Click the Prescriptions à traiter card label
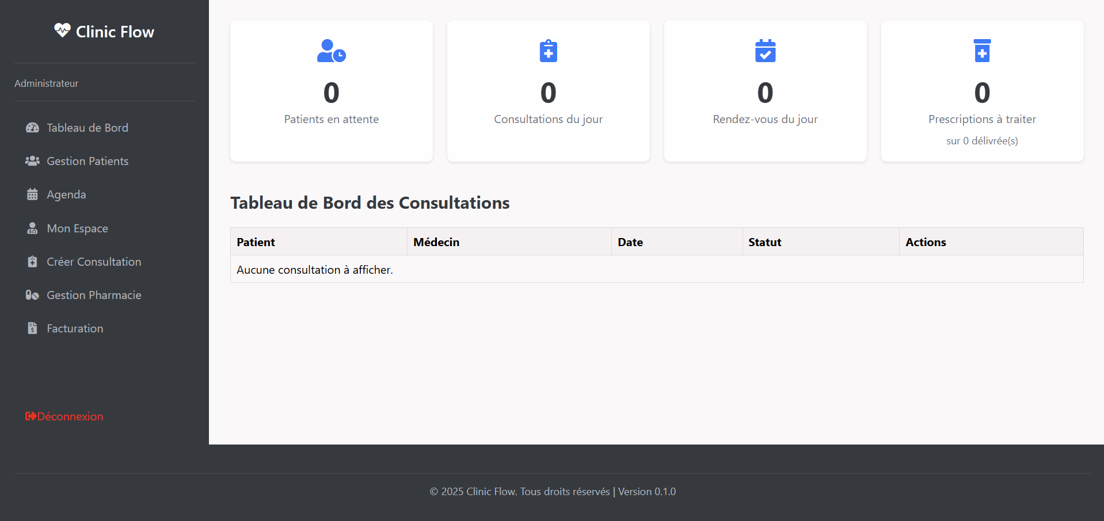 tap(982, 119)
